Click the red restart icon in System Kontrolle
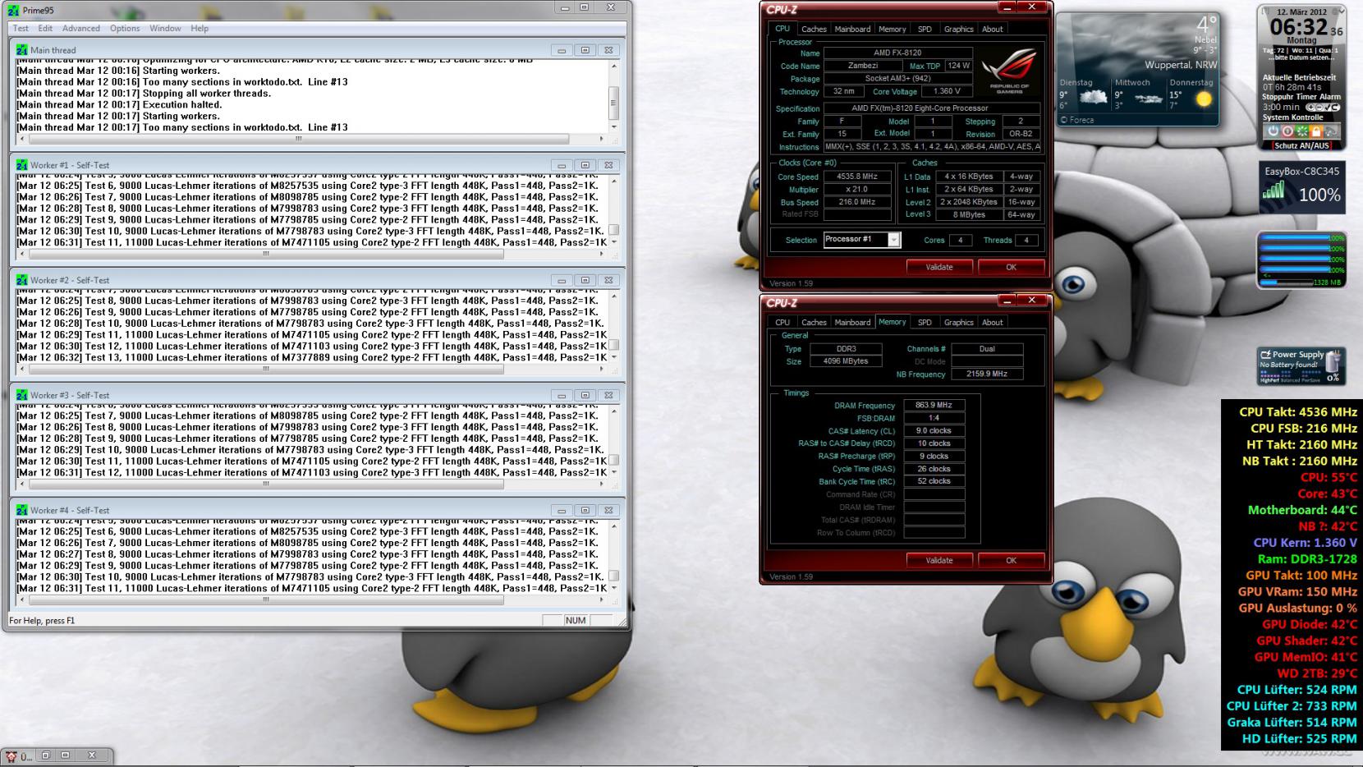Viewport: 1363px width, 767px height. (1287, 131)
